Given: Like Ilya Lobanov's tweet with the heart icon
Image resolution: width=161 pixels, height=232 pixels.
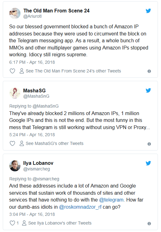Looking at the screenshot, I should click(x=12, y=223).
